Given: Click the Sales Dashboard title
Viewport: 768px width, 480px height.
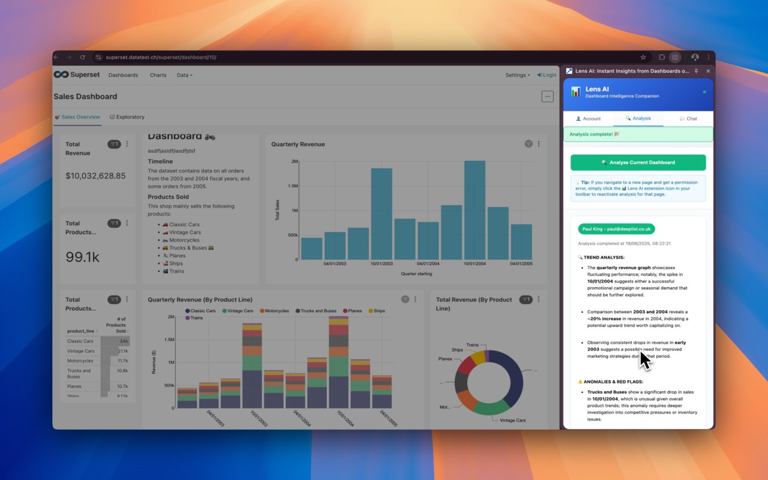Looking at the screenshot, I should (x=85, y=97).
